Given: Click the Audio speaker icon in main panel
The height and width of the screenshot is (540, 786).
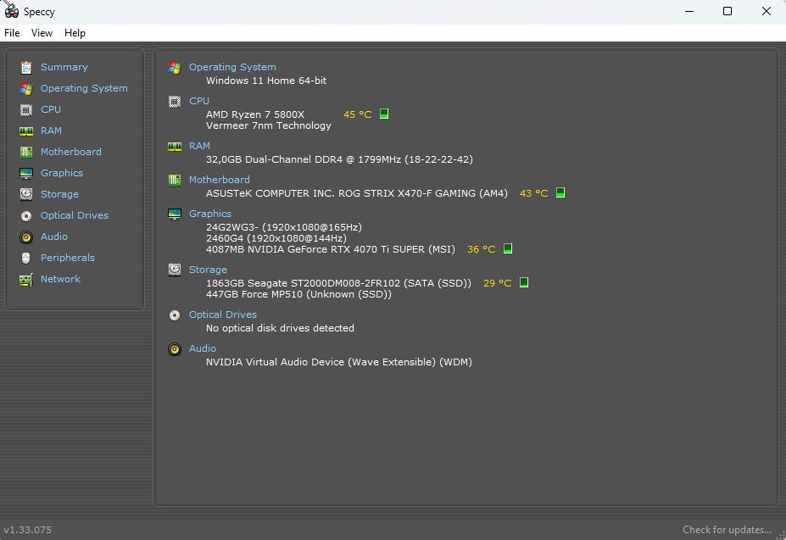Looking at the screenshot, I should click(x=175, y=349).
